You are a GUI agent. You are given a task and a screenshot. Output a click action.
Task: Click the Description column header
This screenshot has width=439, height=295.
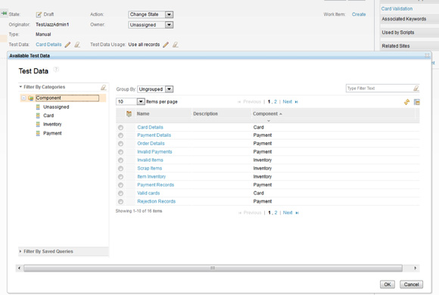pyautogui.click(x=206, y=114)
